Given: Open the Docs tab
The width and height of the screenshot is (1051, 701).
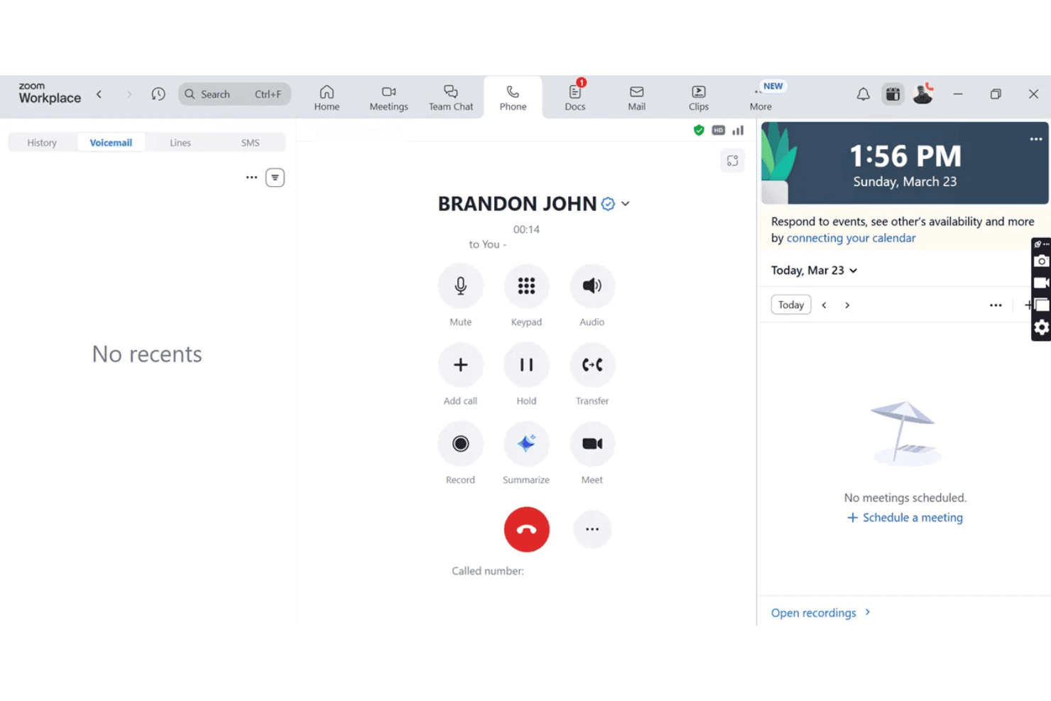Looking at the screenshot, I should click(575, 98).
